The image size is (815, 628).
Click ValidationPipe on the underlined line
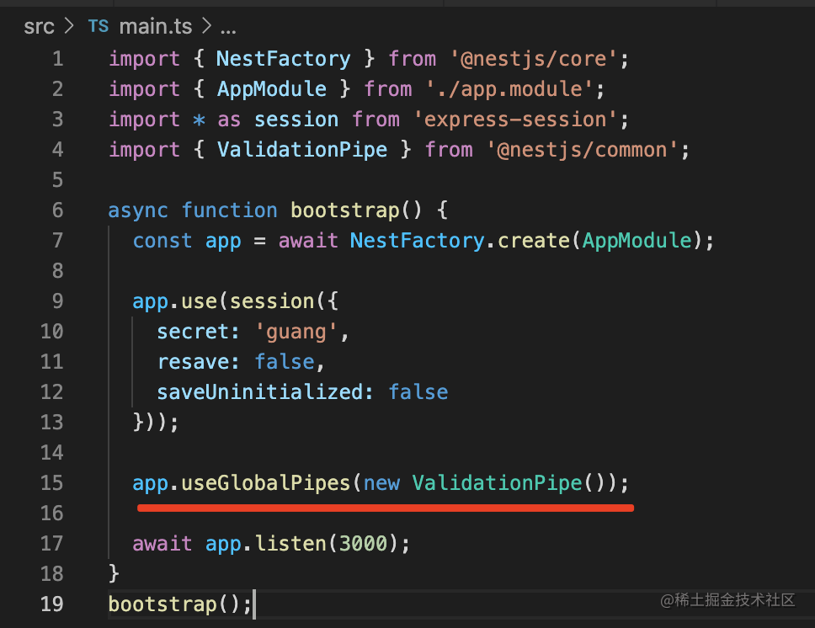(x=497, y=482)
